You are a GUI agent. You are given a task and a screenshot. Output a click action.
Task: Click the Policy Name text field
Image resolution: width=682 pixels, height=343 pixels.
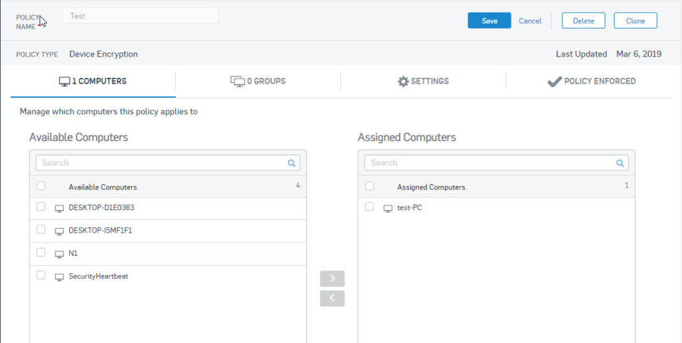point(141,16)
